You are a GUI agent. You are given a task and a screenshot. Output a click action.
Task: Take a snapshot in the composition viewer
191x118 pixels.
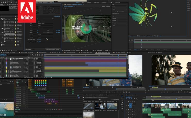point(82,50)
